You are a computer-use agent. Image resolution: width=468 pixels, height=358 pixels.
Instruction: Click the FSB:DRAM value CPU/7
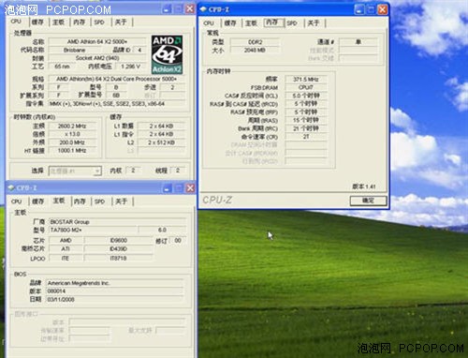click(x=306, y=87)
